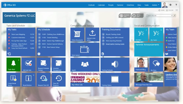This screenshot has width=183, height=104.
Task: Open the Retail Spirits Training Guide link
Action: pyautogui.click(x=115, y=44)
